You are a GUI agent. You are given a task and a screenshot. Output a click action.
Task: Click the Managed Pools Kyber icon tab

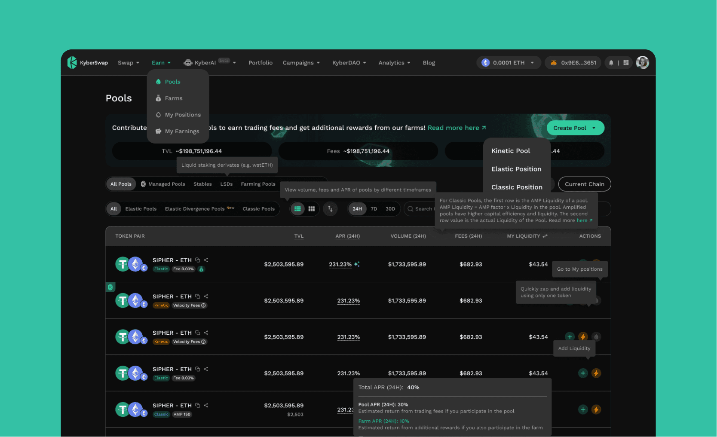point(163,184)
